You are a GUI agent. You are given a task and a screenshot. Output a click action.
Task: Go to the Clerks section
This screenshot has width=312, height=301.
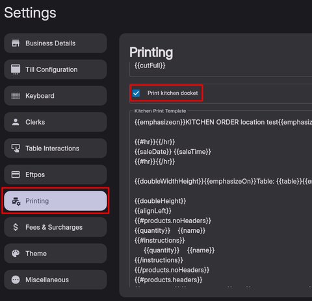tap(55, 122)
